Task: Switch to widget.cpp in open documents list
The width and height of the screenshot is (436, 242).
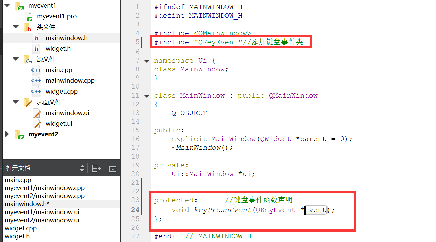Action: (x=20, y=228)
